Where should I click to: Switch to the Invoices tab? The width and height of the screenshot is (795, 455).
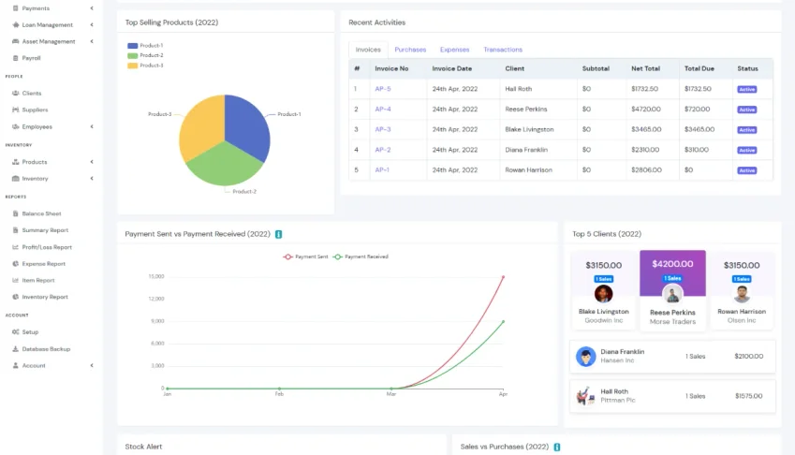(x=368, y=50)
